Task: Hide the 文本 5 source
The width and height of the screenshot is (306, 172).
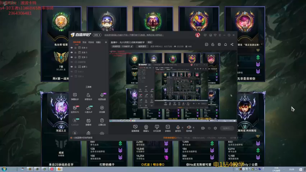Action: [x=72, y=52]
